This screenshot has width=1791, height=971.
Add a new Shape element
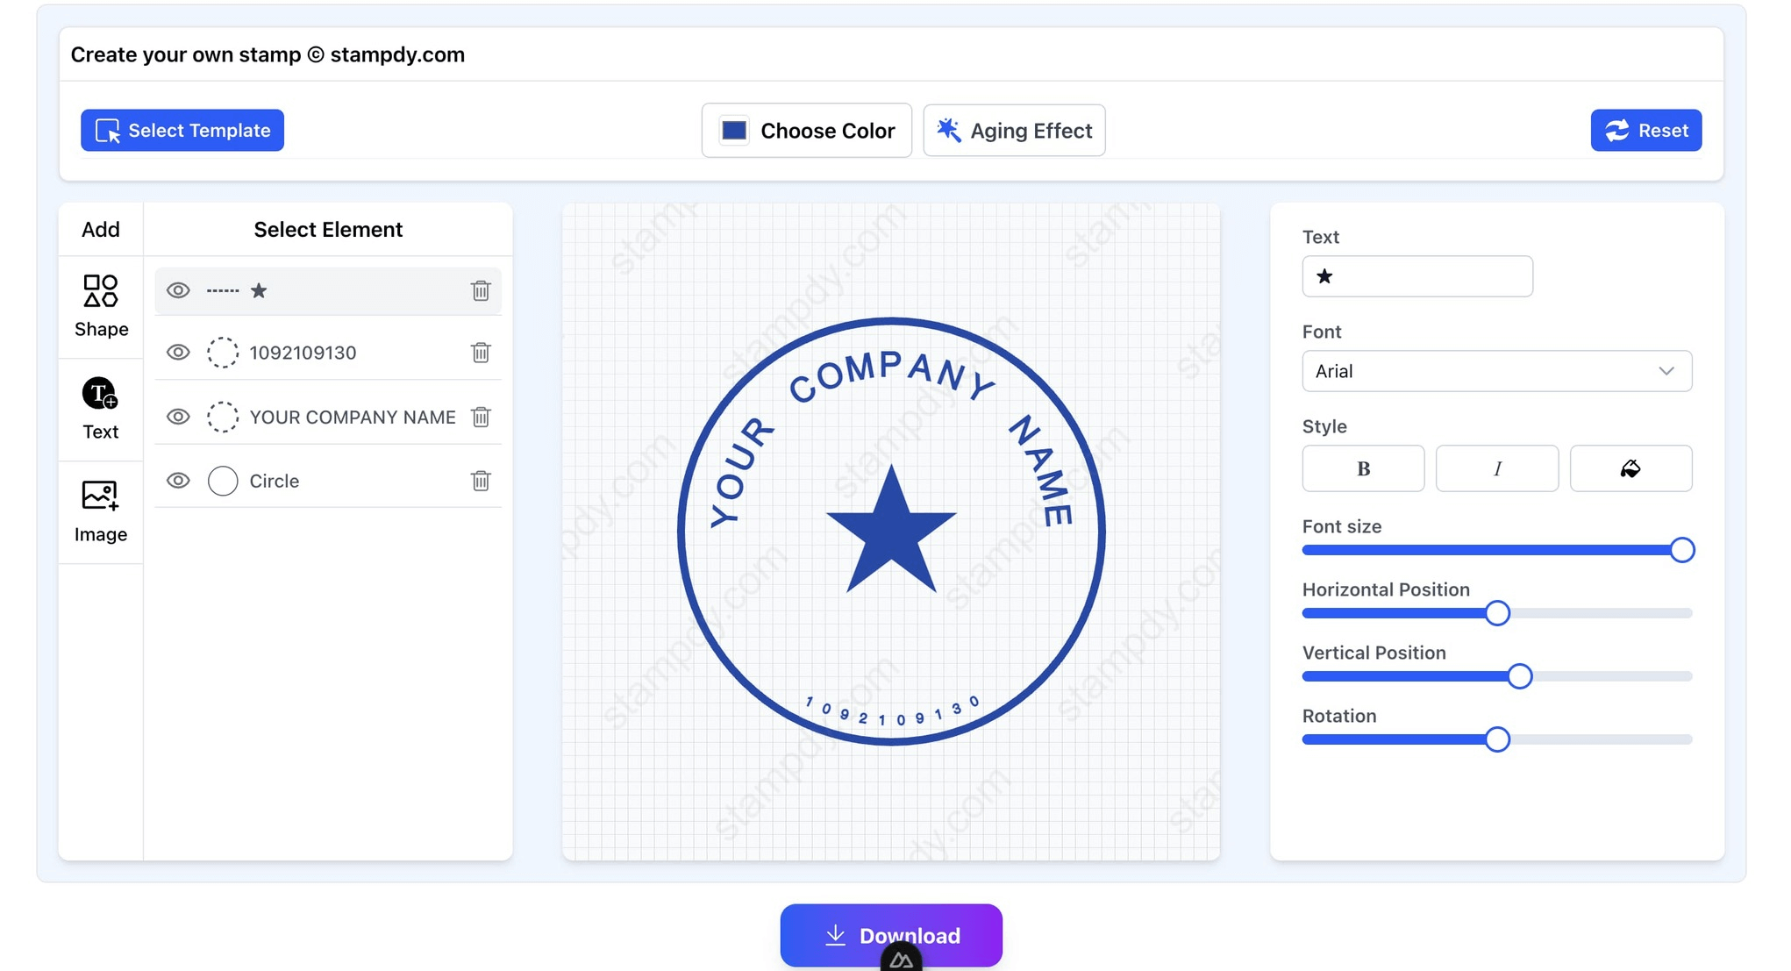point(101,306)
